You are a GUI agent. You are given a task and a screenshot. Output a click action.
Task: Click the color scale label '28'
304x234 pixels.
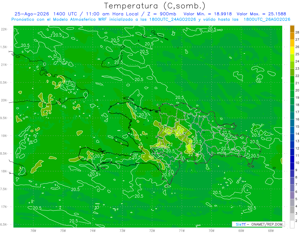tap(297, 32)
